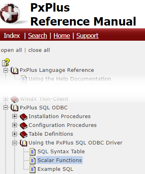The image size is (145, 174).
Task: Click the open book icon beside PxPlus Language Reference
Action: [15, 70]
